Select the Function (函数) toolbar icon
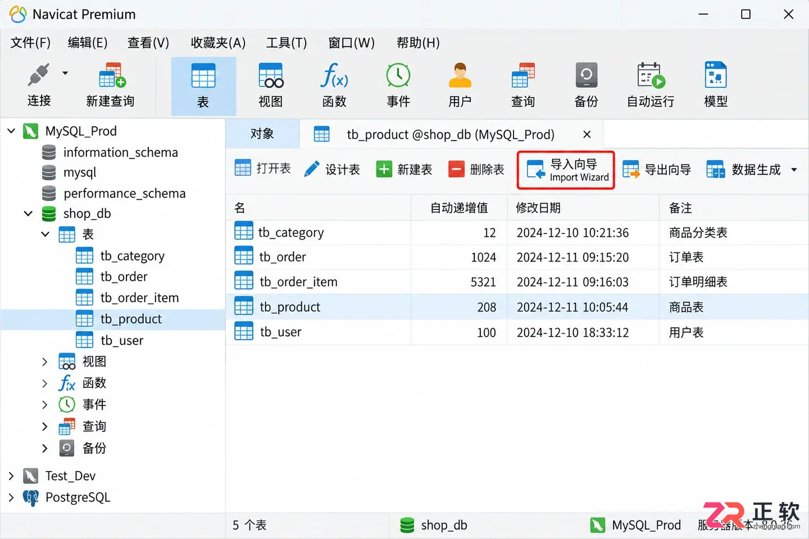 (x=334, y=75)
